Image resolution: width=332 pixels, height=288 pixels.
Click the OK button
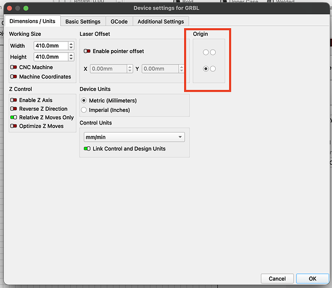point(312,278)
